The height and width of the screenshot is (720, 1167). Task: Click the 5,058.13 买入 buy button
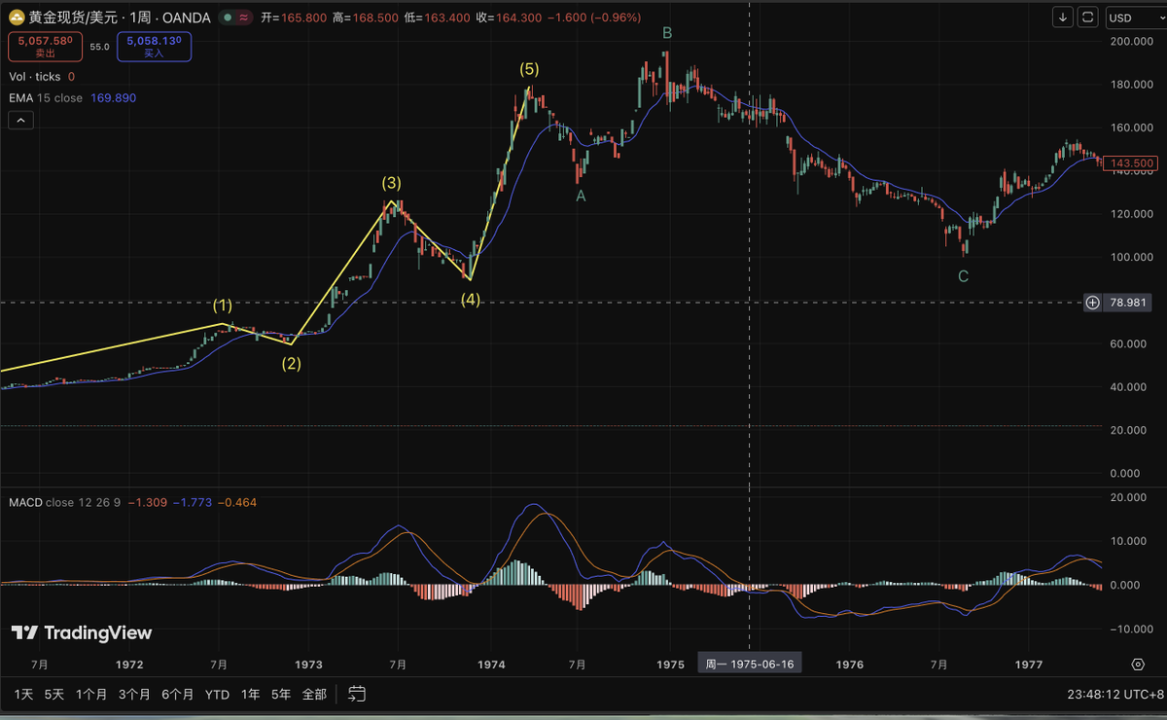(154, 47)
